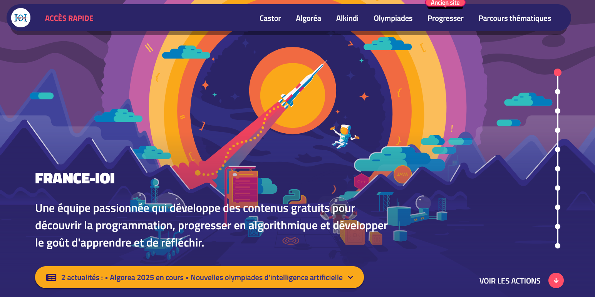Click the JAVA badge icon
Screen dimensions: 595x297
[x=402, y=175]
